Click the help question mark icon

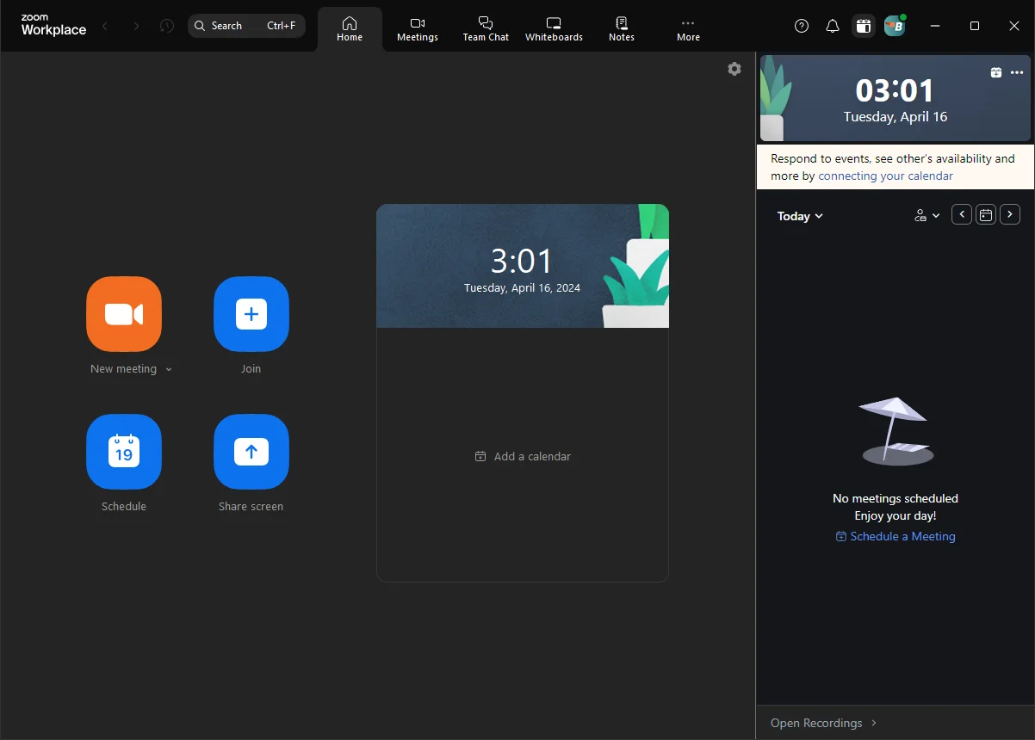[x=802, y=26]
